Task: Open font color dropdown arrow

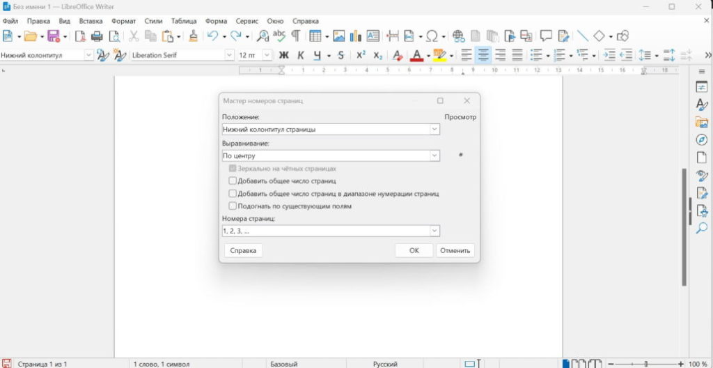Action: (x=428, y=56)
